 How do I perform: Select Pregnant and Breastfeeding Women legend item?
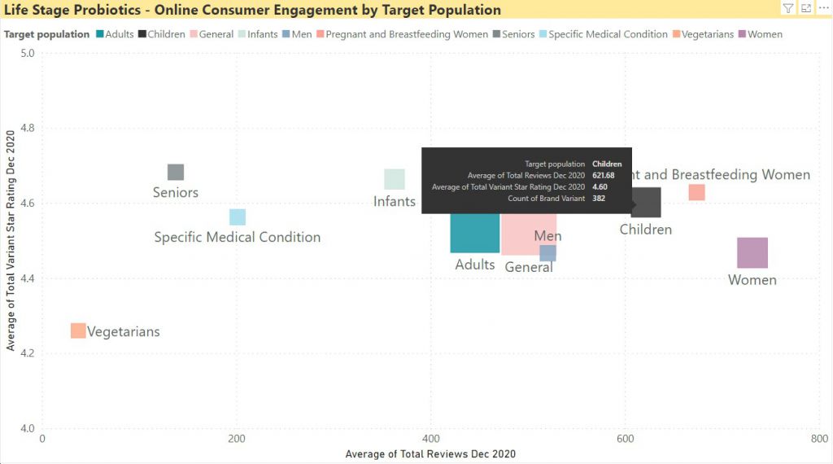coord(402,34)
